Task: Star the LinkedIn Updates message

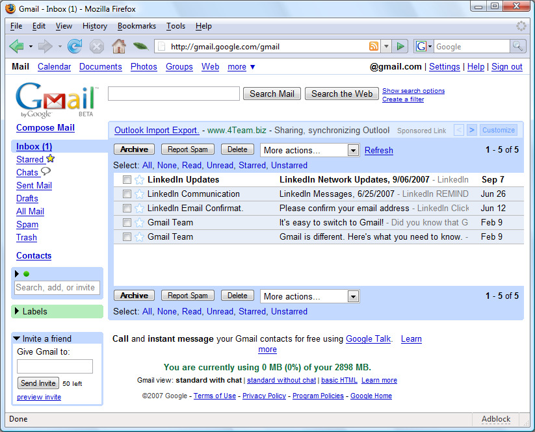Action: (x=139, y=180)
